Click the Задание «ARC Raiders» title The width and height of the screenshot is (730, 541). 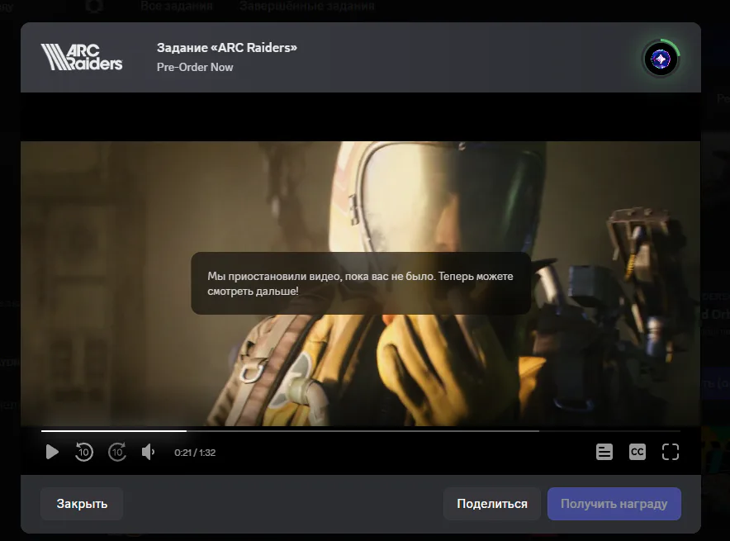tap(227, 47)
